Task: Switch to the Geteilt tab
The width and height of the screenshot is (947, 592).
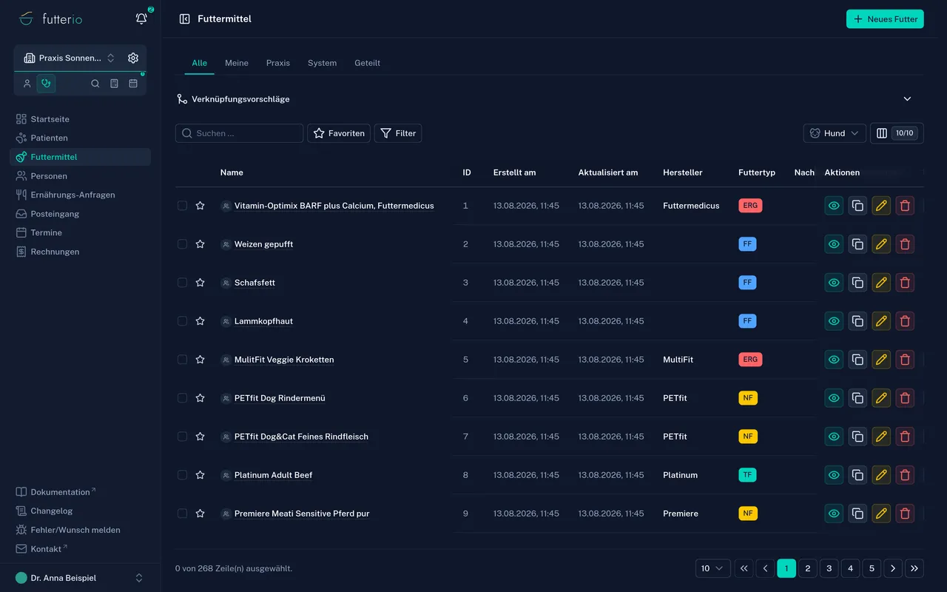Action: [x=367, y=63]
